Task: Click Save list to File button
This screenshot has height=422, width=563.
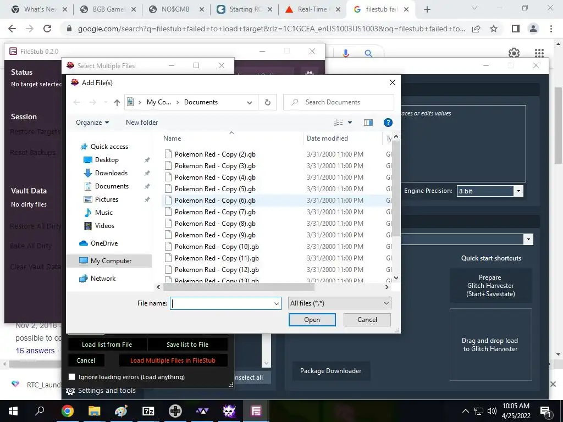Action: tap(187, 345)
